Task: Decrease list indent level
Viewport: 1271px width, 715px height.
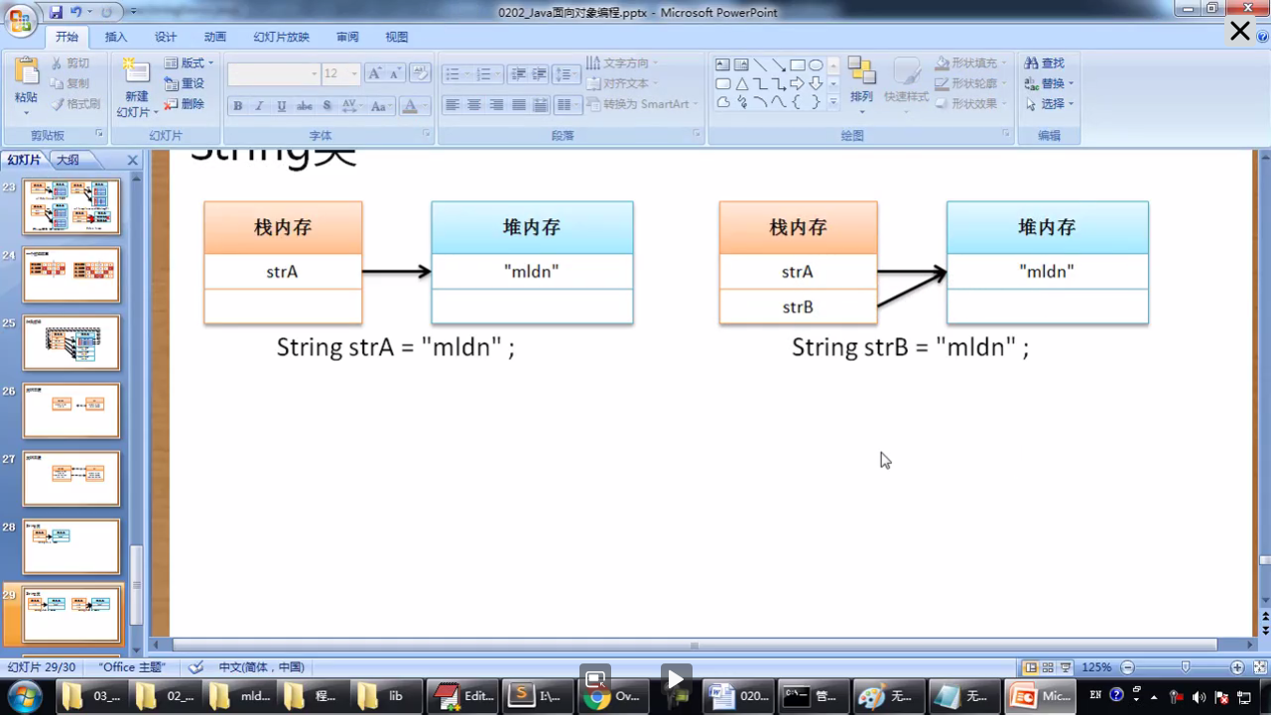Action: click(x=518, y=74)
